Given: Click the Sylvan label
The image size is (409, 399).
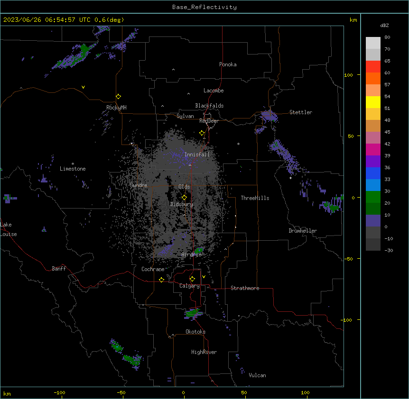Looking at the screenshot, I should point(185,116).
